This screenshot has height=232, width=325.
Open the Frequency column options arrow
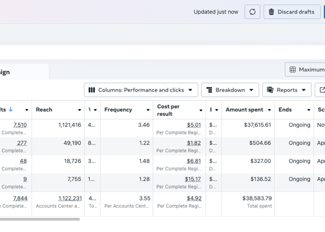[x=148, y=110]
